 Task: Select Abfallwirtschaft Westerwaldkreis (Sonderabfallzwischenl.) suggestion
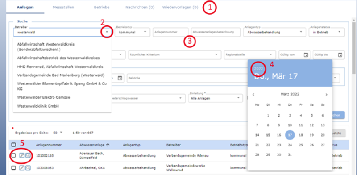pyautogui.click(x=62, y=46)
